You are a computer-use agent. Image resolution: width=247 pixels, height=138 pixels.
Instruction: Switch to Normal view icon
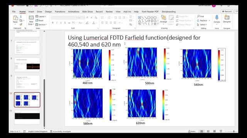point(201,131)
